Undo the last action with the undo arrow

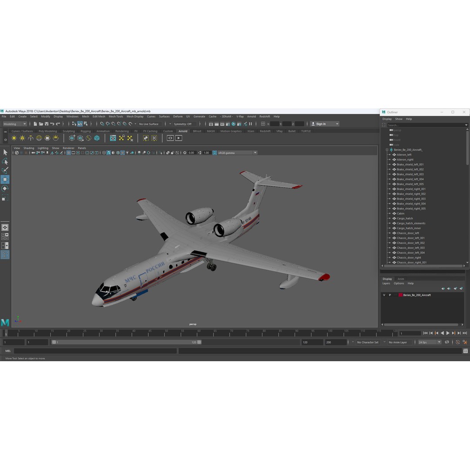(52, 124)
